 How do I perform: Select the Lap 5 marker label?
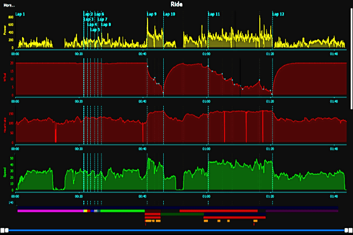pos(95,30)
